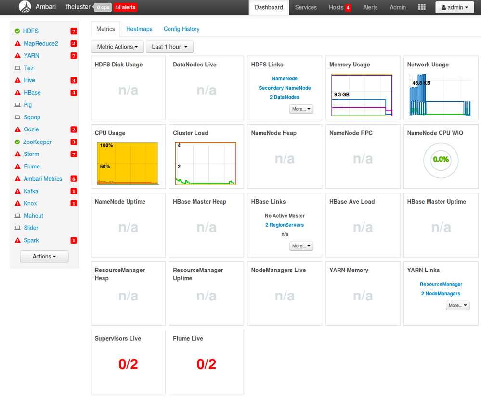This screenshot has width=481, height=400.
Task: Click the YARN red warning triangle
Action: coord(18,55)
